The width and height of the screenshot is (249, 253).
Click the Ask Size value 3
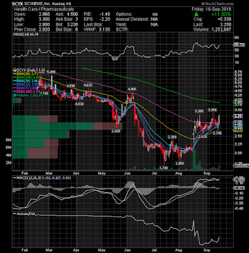[77, 20]
